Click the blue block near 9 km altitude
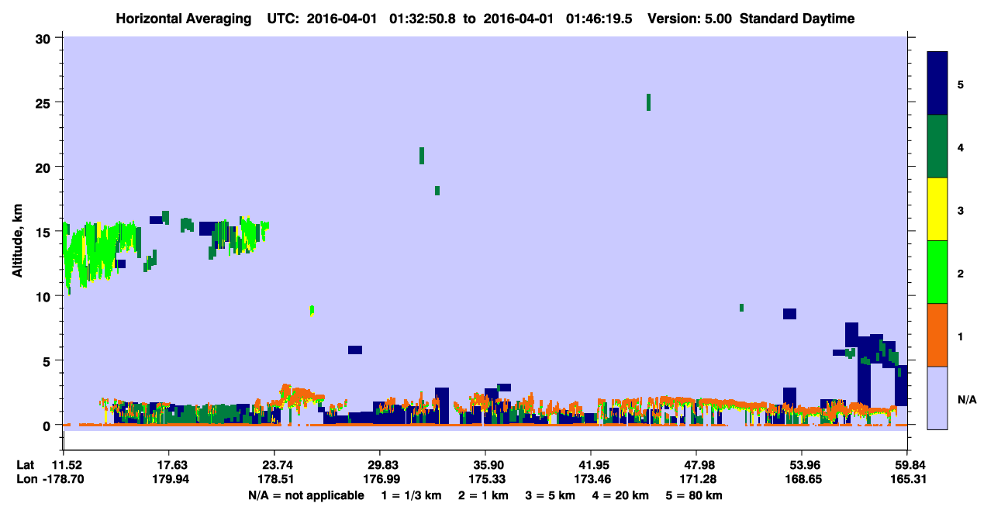This screenshot has width=1008, height=517. tap(789, 314)
